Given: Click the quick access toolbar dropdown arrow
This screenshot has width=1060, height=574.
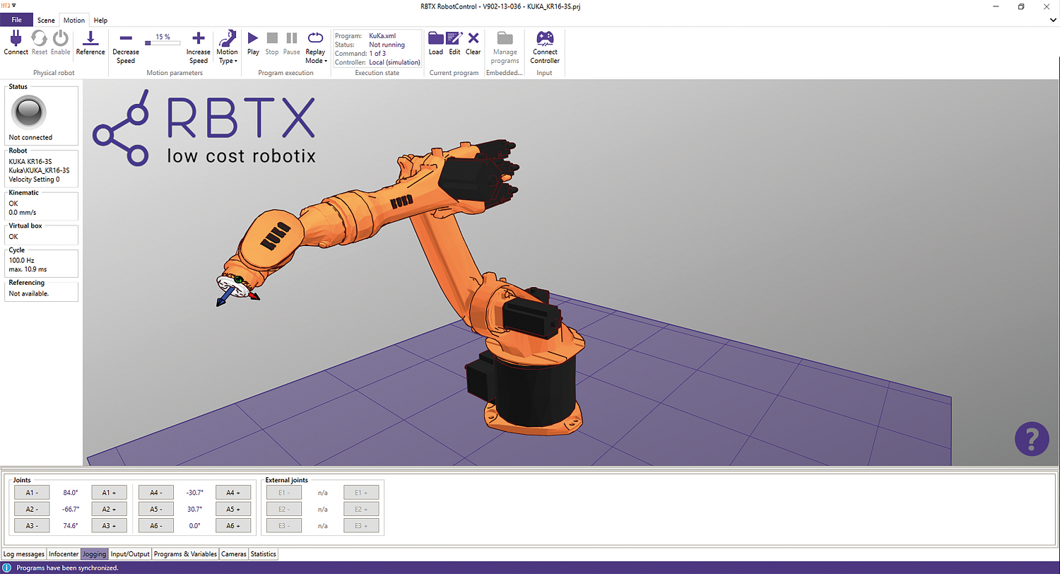Looking at the screenshot, I should (x=14, y=6).
